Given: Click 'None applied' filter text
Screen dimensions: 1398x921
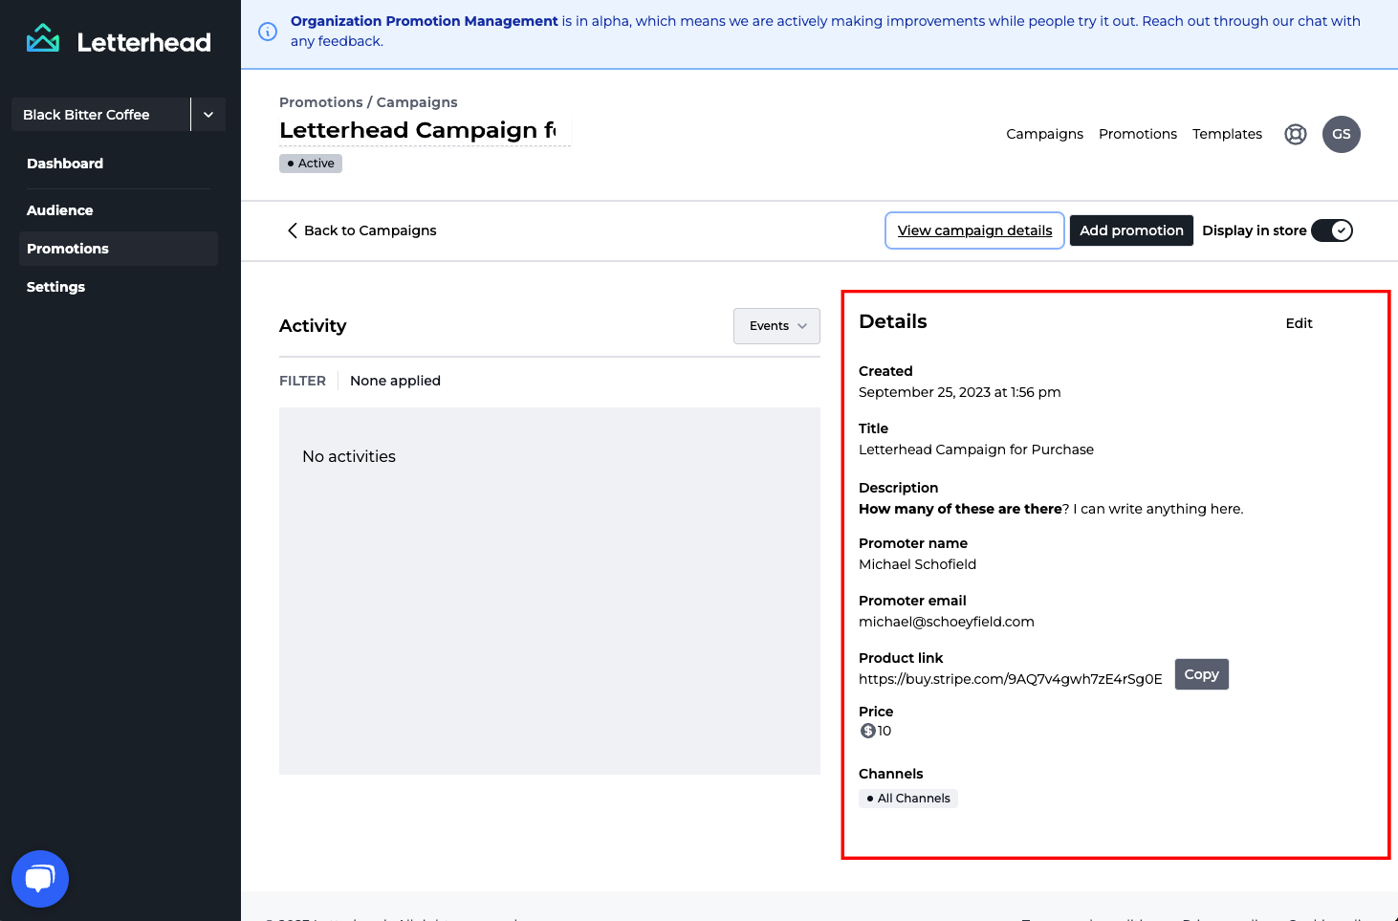Looking at the screenshot, I should tap(396, 381).
